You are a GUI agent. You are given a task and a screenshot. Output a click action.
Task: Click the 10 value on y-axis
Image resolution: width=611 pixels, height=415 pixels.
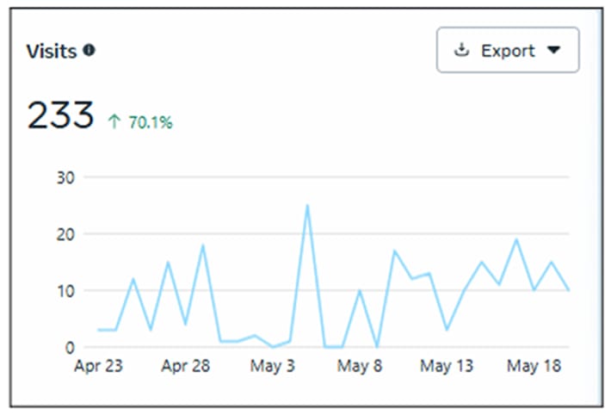click(x=66, y=290)
